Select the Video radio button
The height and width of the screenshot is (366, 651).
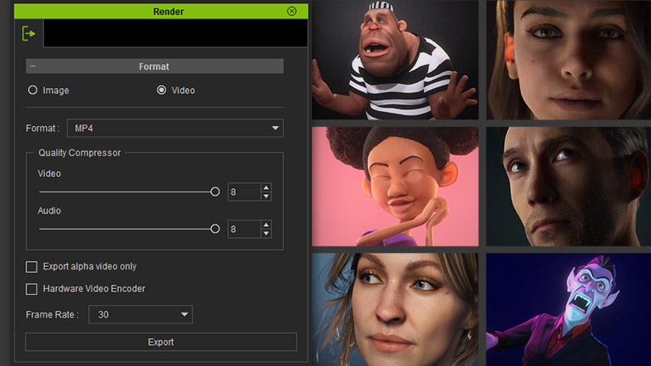tap(161, 90)
